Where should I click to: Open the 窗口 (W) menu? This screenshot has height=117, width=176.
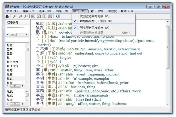(97, 11)
